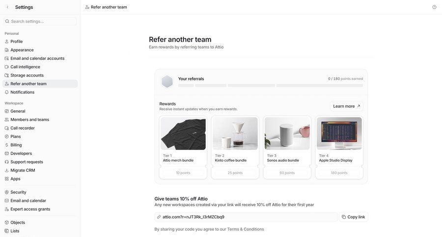Go to Members and teams
Viewport: 442px width, 237px height.
pos(29,119)
